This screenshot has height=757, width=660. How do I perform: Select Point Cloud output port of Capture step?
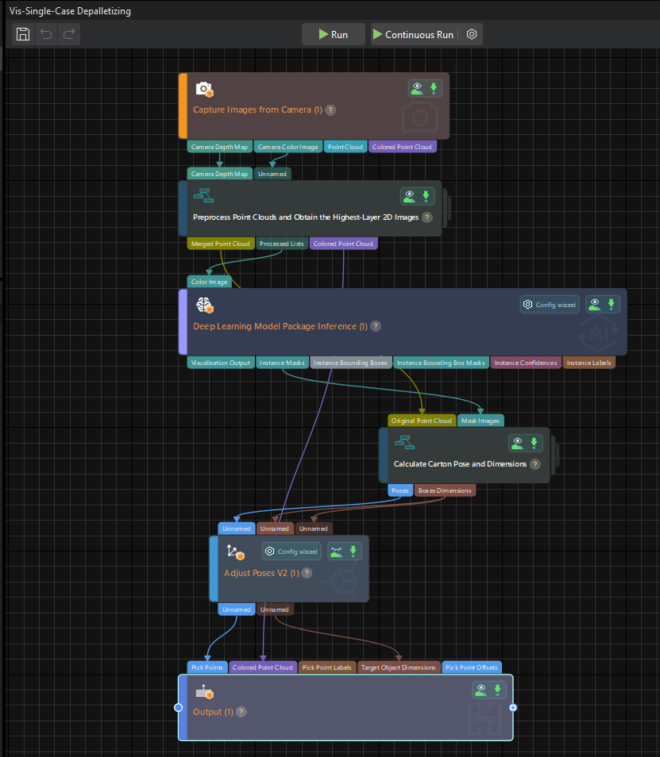click(345, 147)
